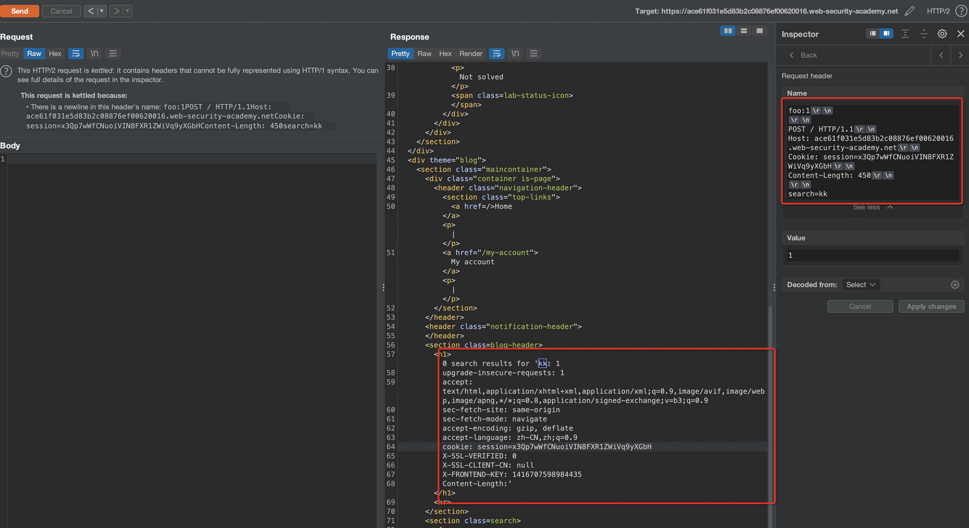Close the Inspector panel

960,34
